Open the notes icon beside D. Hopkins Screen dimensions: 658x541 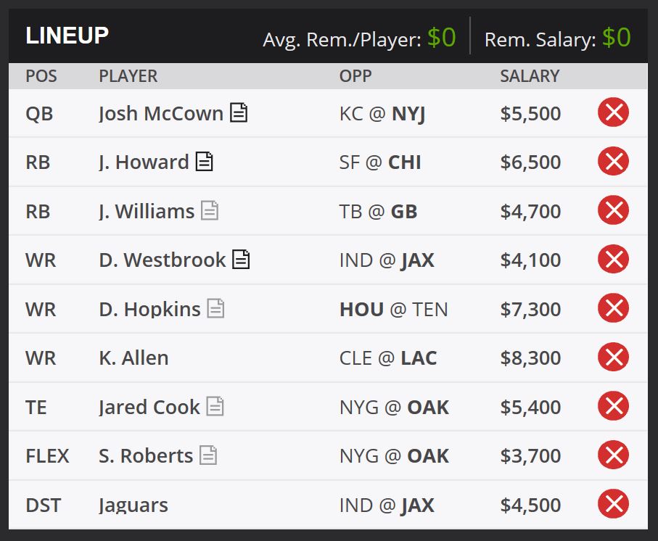(215, 308)
